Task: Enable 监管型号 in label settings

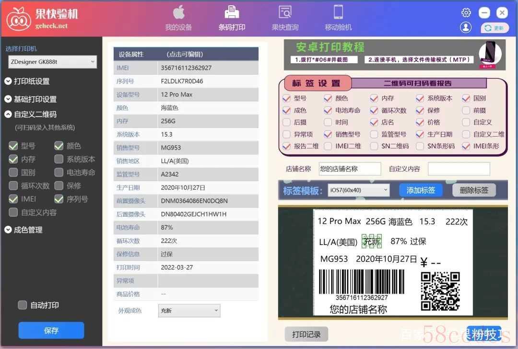Action: [x=374, y=134]
